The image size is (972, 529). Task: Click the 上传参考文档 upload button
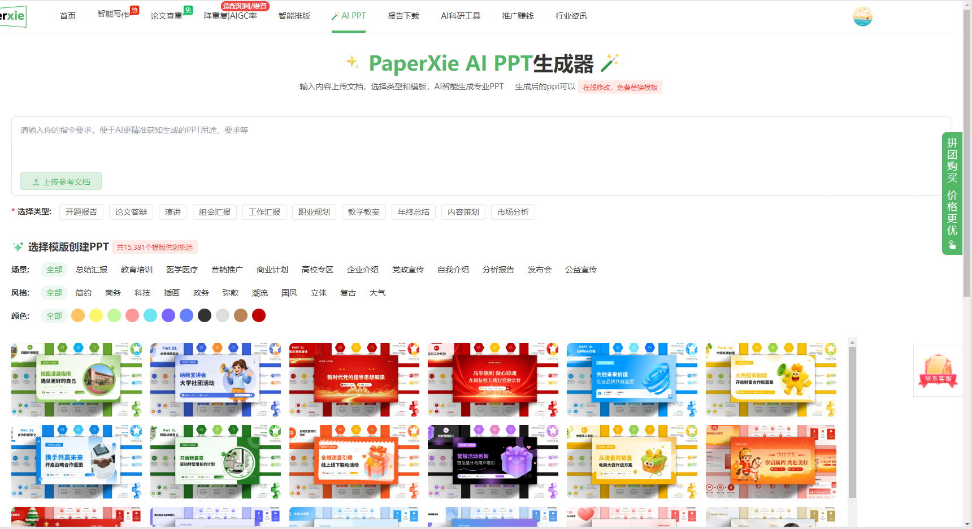61,181
